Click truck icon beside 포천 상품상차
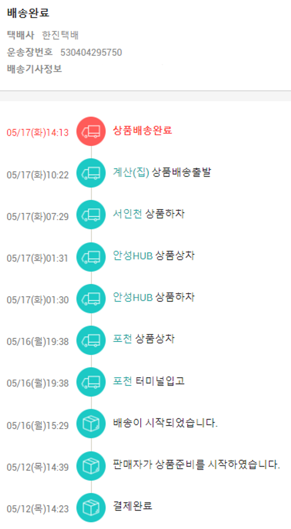 (91, 340)
